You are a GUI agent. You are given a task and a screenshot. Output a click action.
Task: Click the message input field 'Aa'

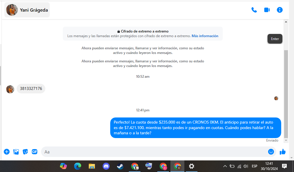[154, 152]
